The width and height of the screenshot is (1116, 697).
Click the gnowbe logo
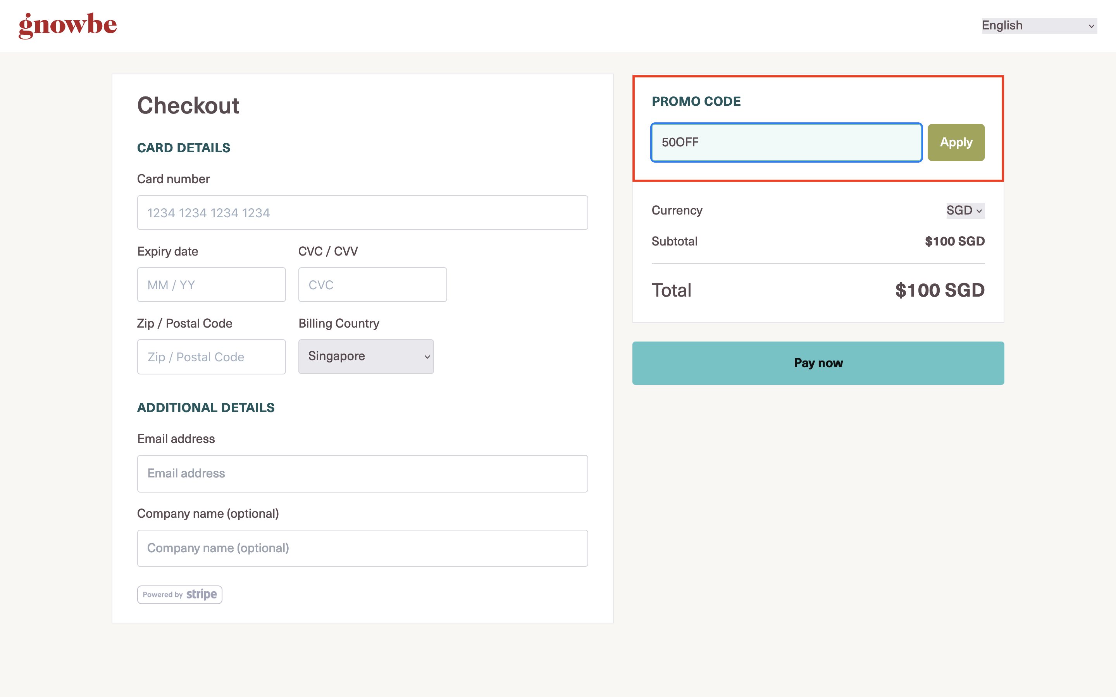(68, 25)
